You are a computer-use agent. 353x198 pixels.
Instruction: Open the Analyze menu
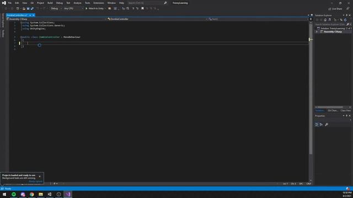tap(77, 3)
